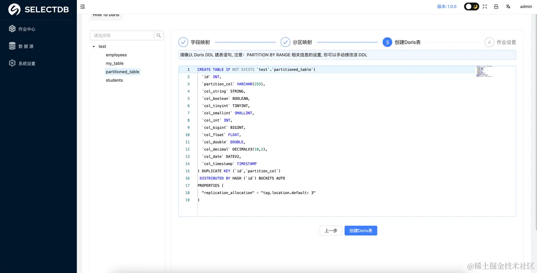Click the 分区映射 step checkmark icon
Viewport: 537px width, 273px height.
pos(285,42)
